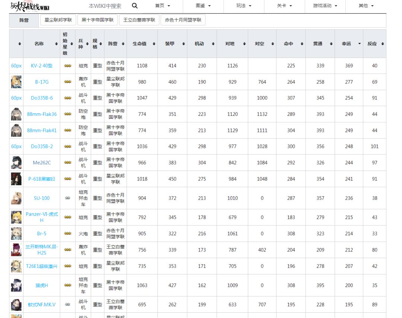Choose the 赤色十月同盟学联 faction filter
The image size is (402, 318).
(183, 20)
